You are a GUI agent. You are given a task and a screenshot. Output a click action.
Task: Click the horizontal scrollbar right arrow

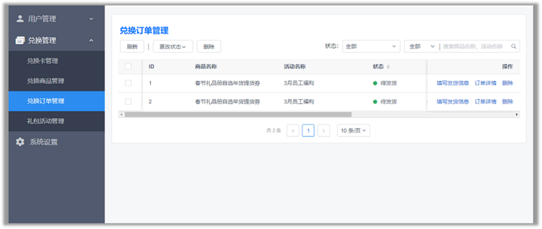(x=517, y=114)
